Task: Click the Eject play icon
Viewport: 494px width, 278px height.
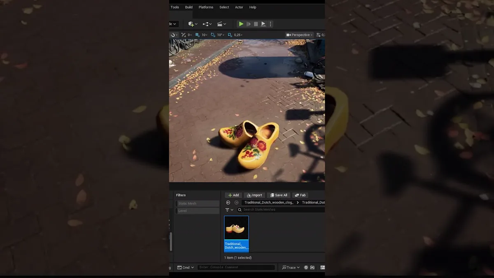Action: click(x=263, y=24)
